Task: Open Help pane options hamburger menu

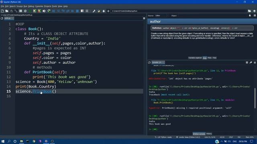Action: pyautogui.click(x=255, y=16)
